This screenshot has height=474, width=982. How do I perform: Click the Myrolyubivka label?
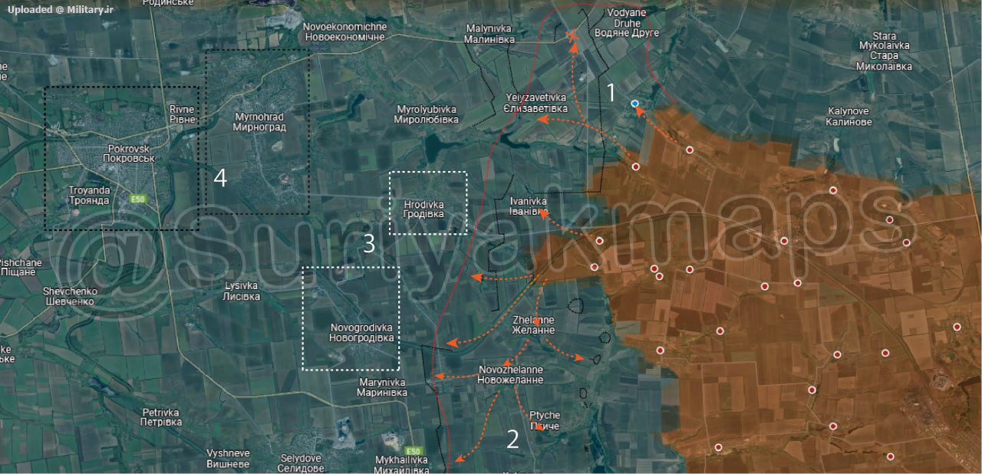click(426, 114)
